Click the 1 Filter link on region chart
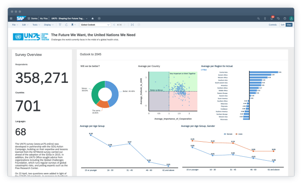302x184 pixels. 204,69
